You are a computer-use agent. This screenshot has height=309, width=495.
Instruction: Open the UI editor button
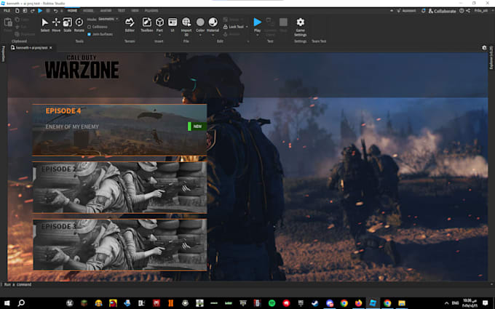[173, 25]
